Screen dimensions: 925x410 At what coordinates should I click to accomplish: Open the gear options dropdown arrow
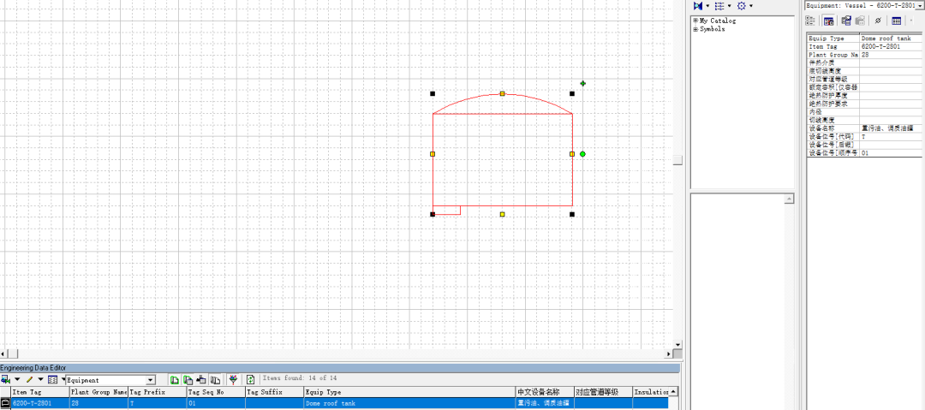(751, 6)
